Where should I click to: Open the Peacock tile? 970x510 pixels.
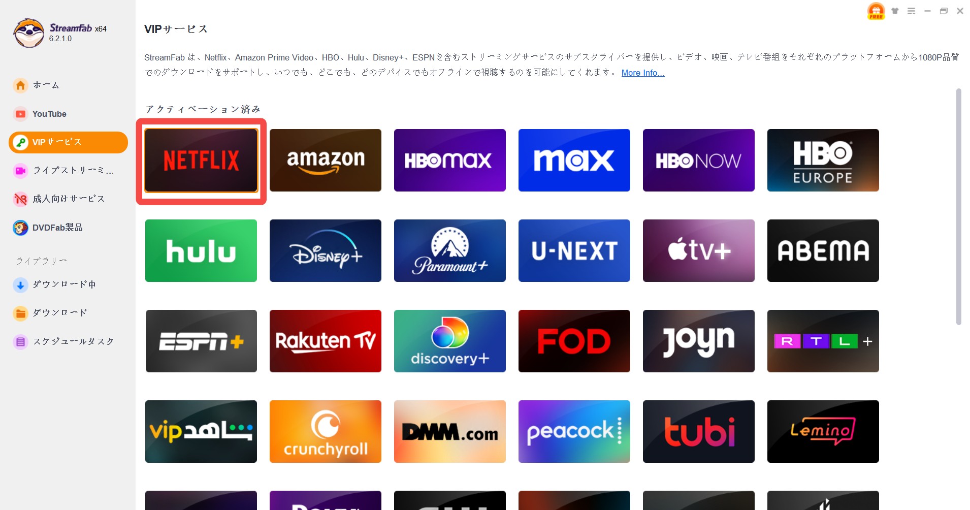tap(574, 432)
